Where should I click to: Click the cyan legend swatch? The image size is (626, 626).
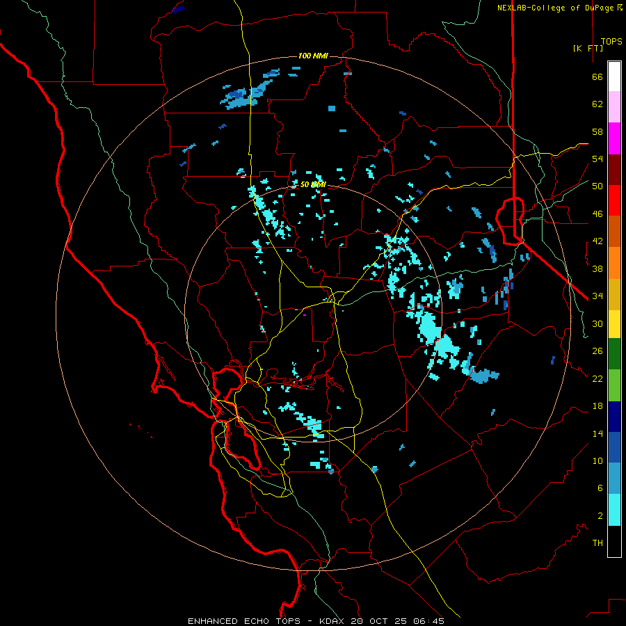click(614, 510)
